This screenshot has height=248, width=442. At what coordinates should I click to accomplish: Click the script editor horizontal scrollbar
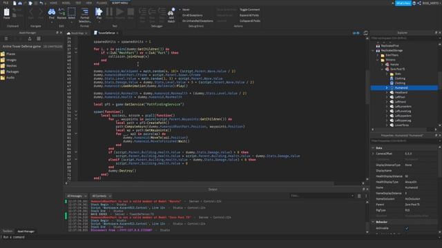200,183
